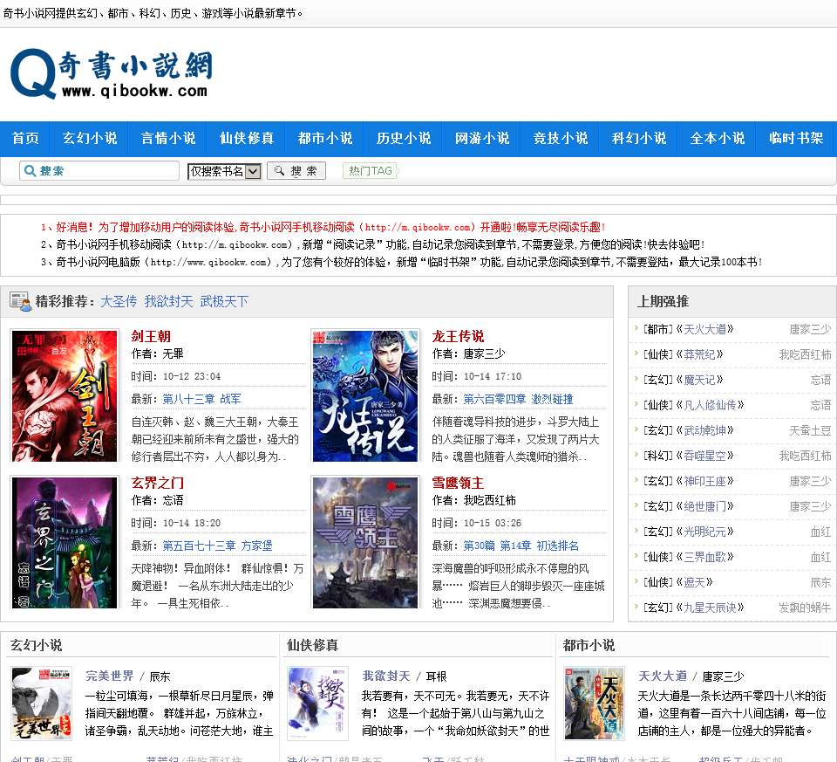Screen dimensions: 837x762
Task: Focus the 搜索 text input field
Action: tap(99, 171)
